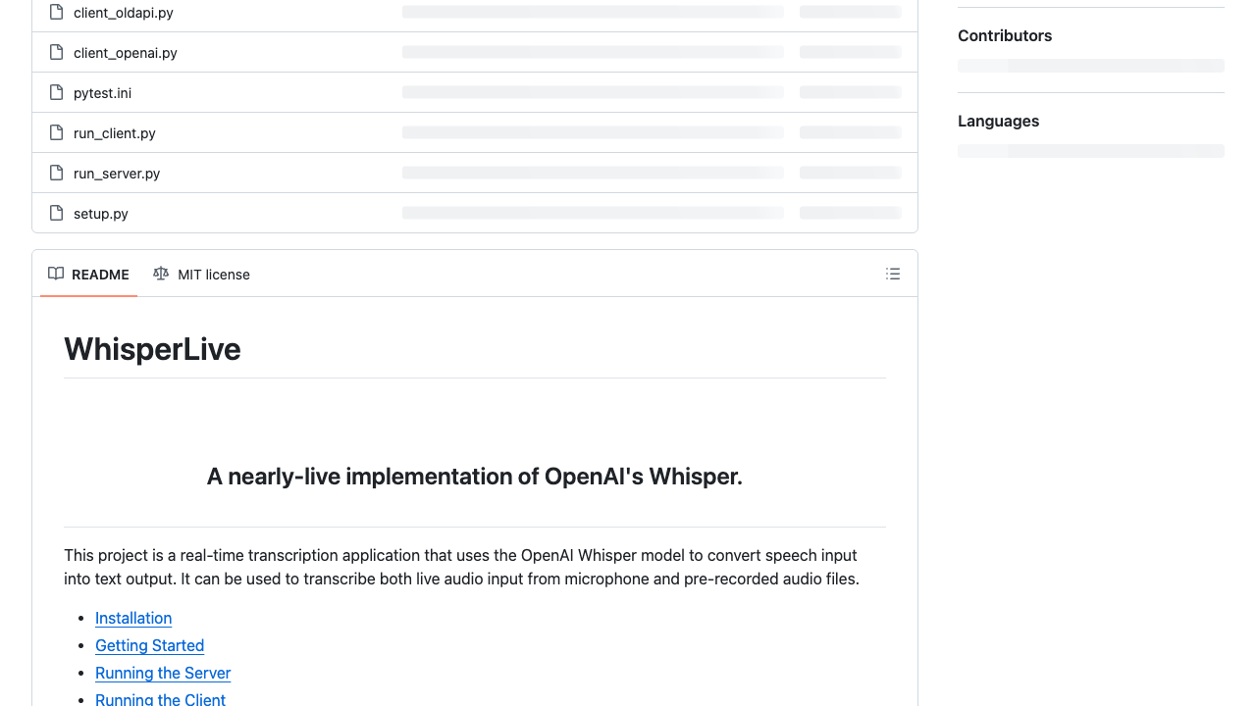Open the client_oldapi.py file
1256x706 pixels.
point(124,13)
